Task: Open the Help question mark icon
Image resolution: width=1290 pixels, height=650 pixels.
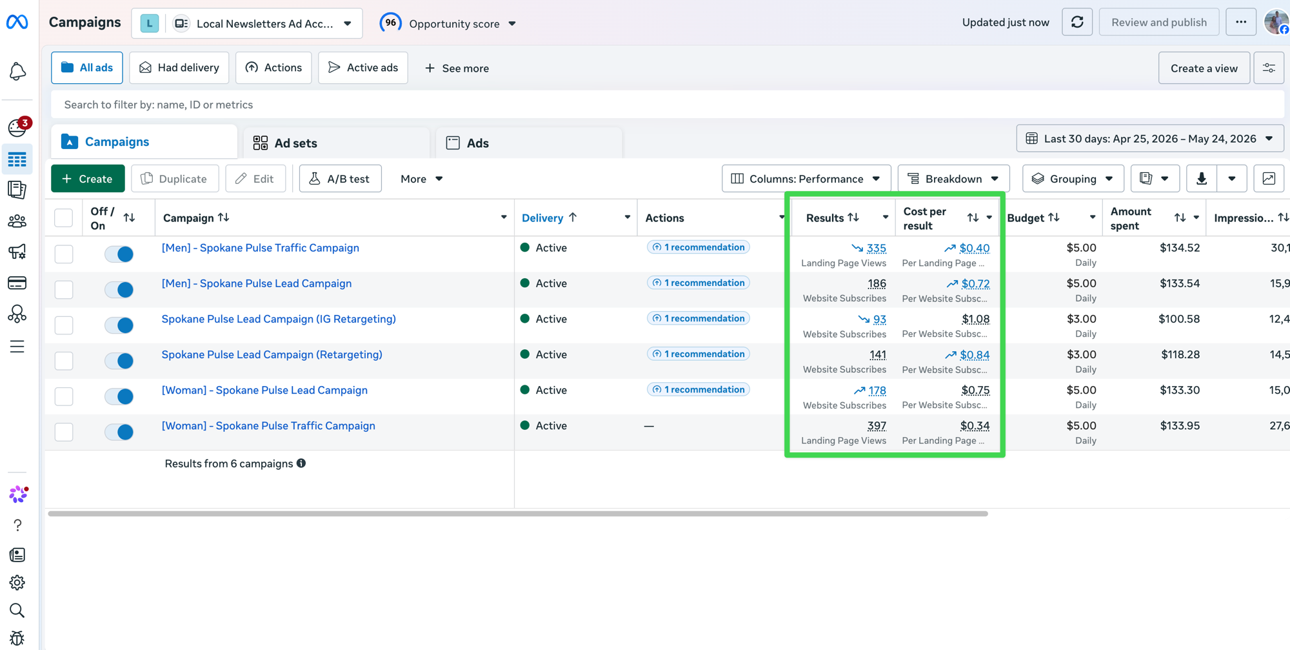Action: pos(17,525)
